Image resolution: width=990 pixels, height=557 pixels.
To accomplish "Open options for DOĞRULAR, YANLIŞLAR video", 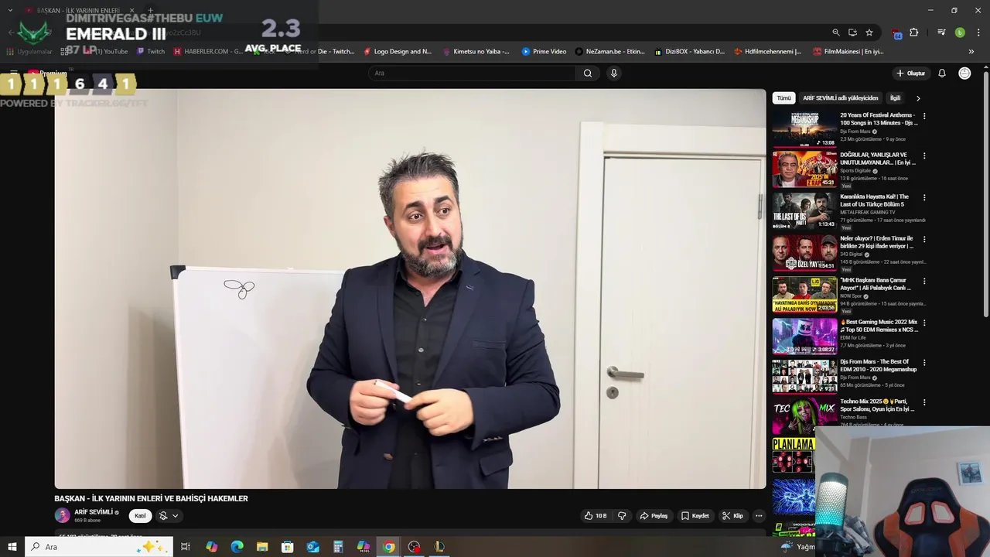I will coord(924,156).
